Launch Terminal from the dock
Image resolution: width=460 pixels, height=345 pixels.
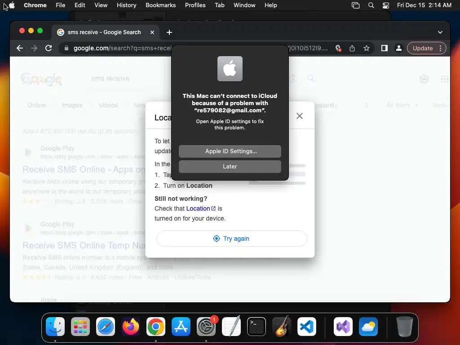pos(257,327)
